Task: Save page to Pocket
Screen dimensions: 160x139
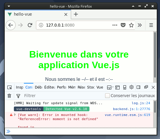Action: point(123,25)
